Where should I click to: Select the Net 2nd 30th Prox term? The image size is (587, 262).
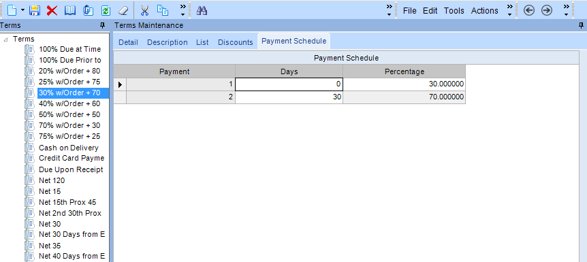[70, 213]
